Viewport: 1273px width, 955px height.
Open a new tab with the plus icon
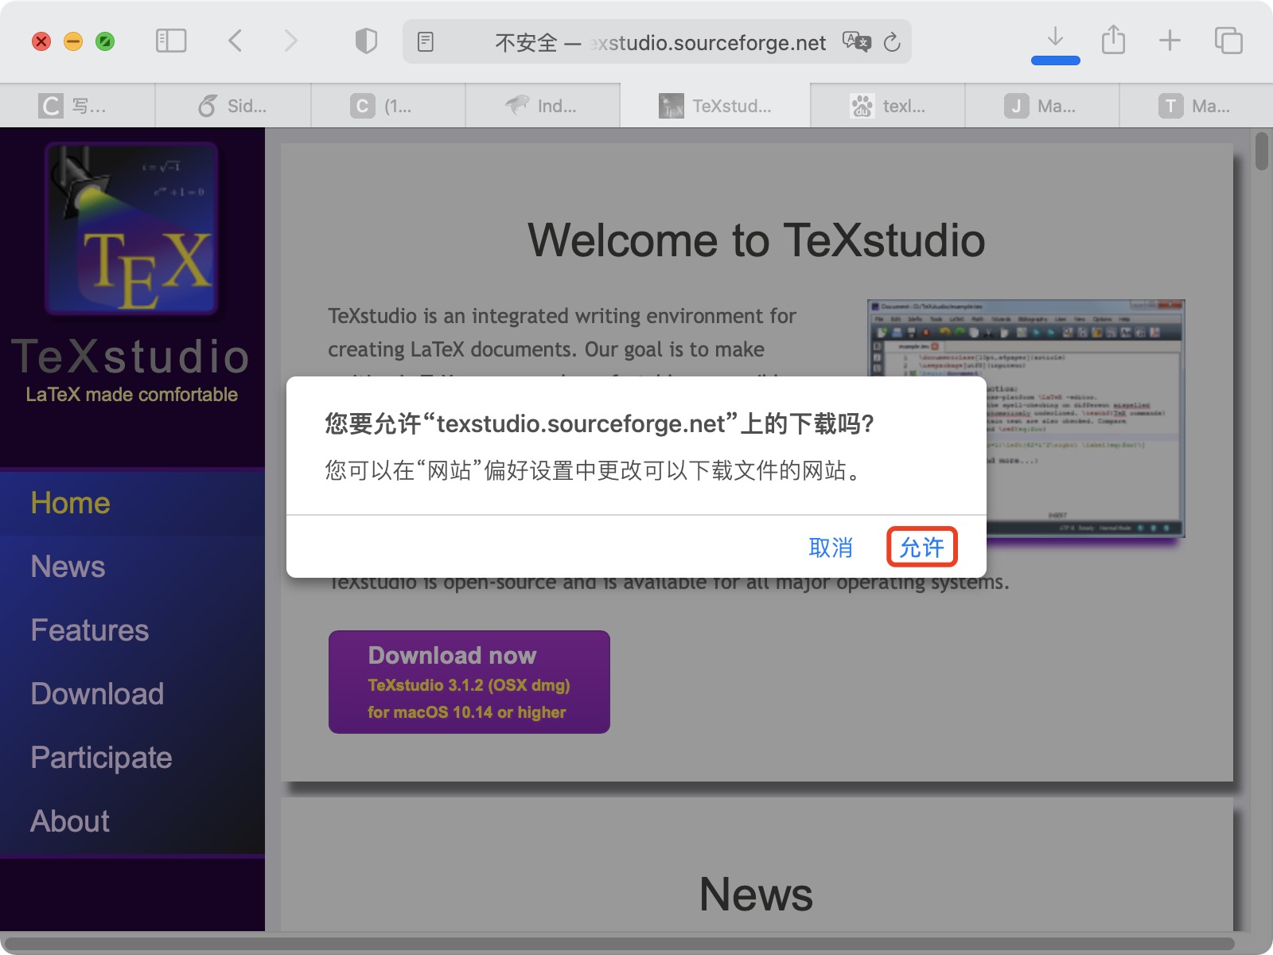click(x=1170, y=40)
